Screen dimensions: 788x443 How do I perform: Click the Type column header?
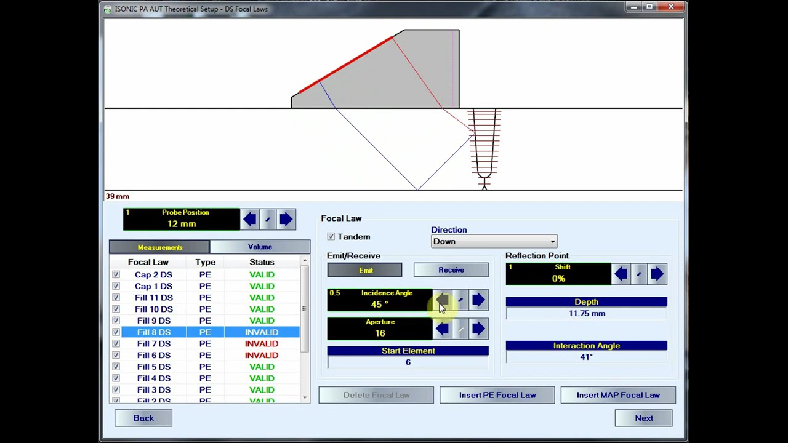click(205, 262)
